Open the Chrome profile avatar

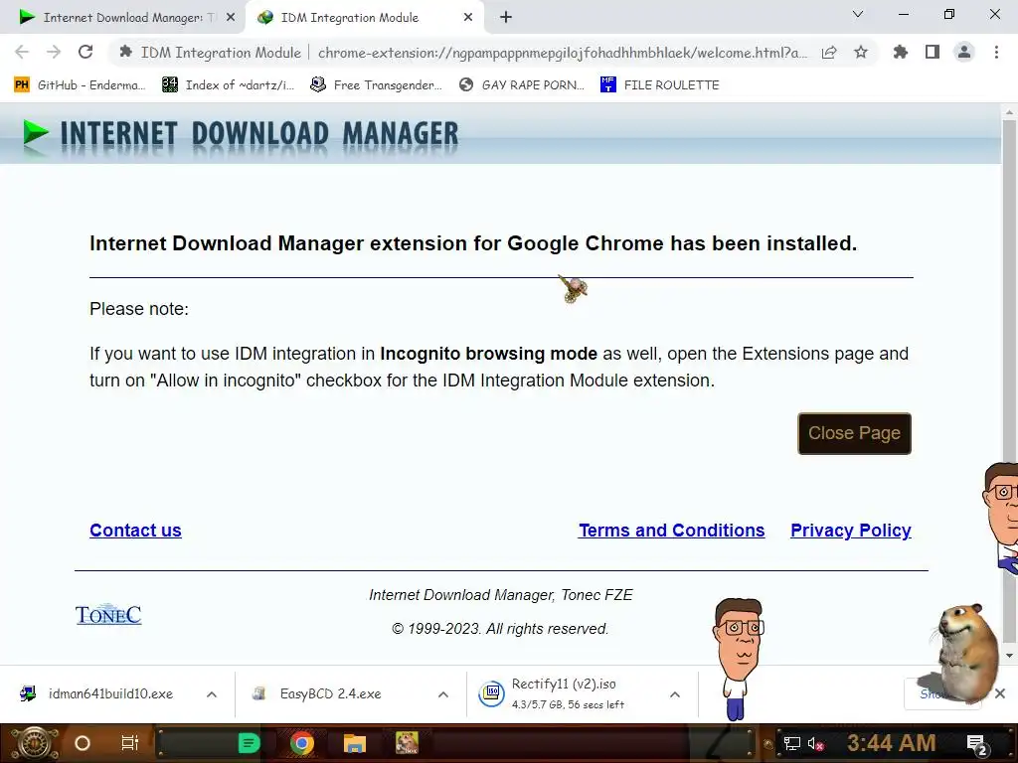coord(964,52)
